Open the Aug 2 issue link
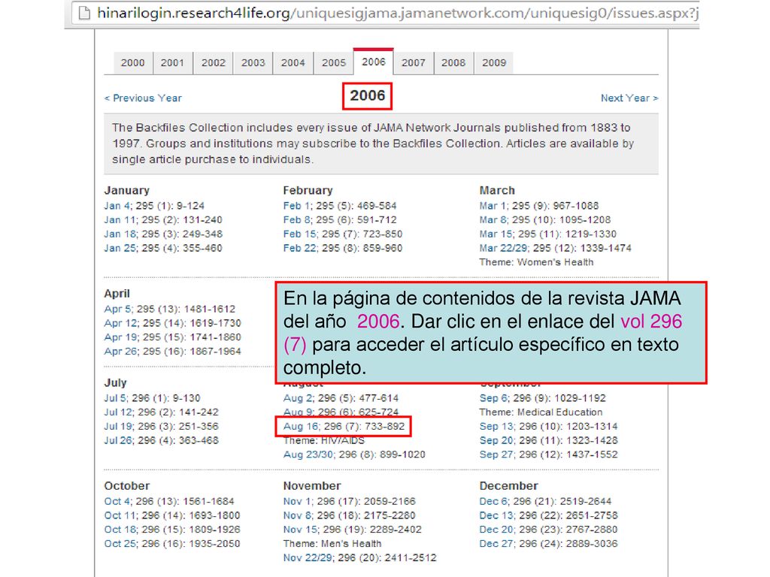The width and height of the screenshot is (770, 577). (298, 398)
